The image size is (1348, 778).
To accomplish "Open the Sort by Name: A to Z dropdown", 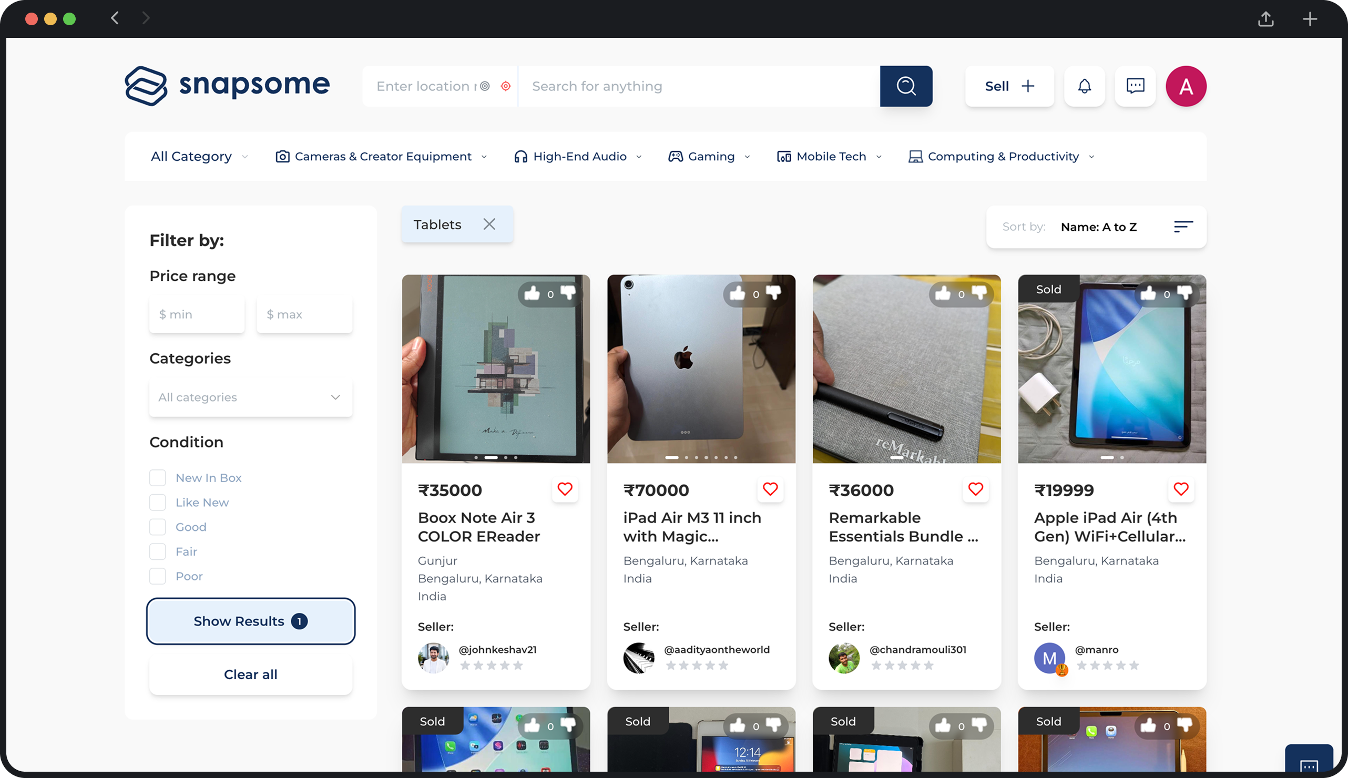I will 1096,227.
